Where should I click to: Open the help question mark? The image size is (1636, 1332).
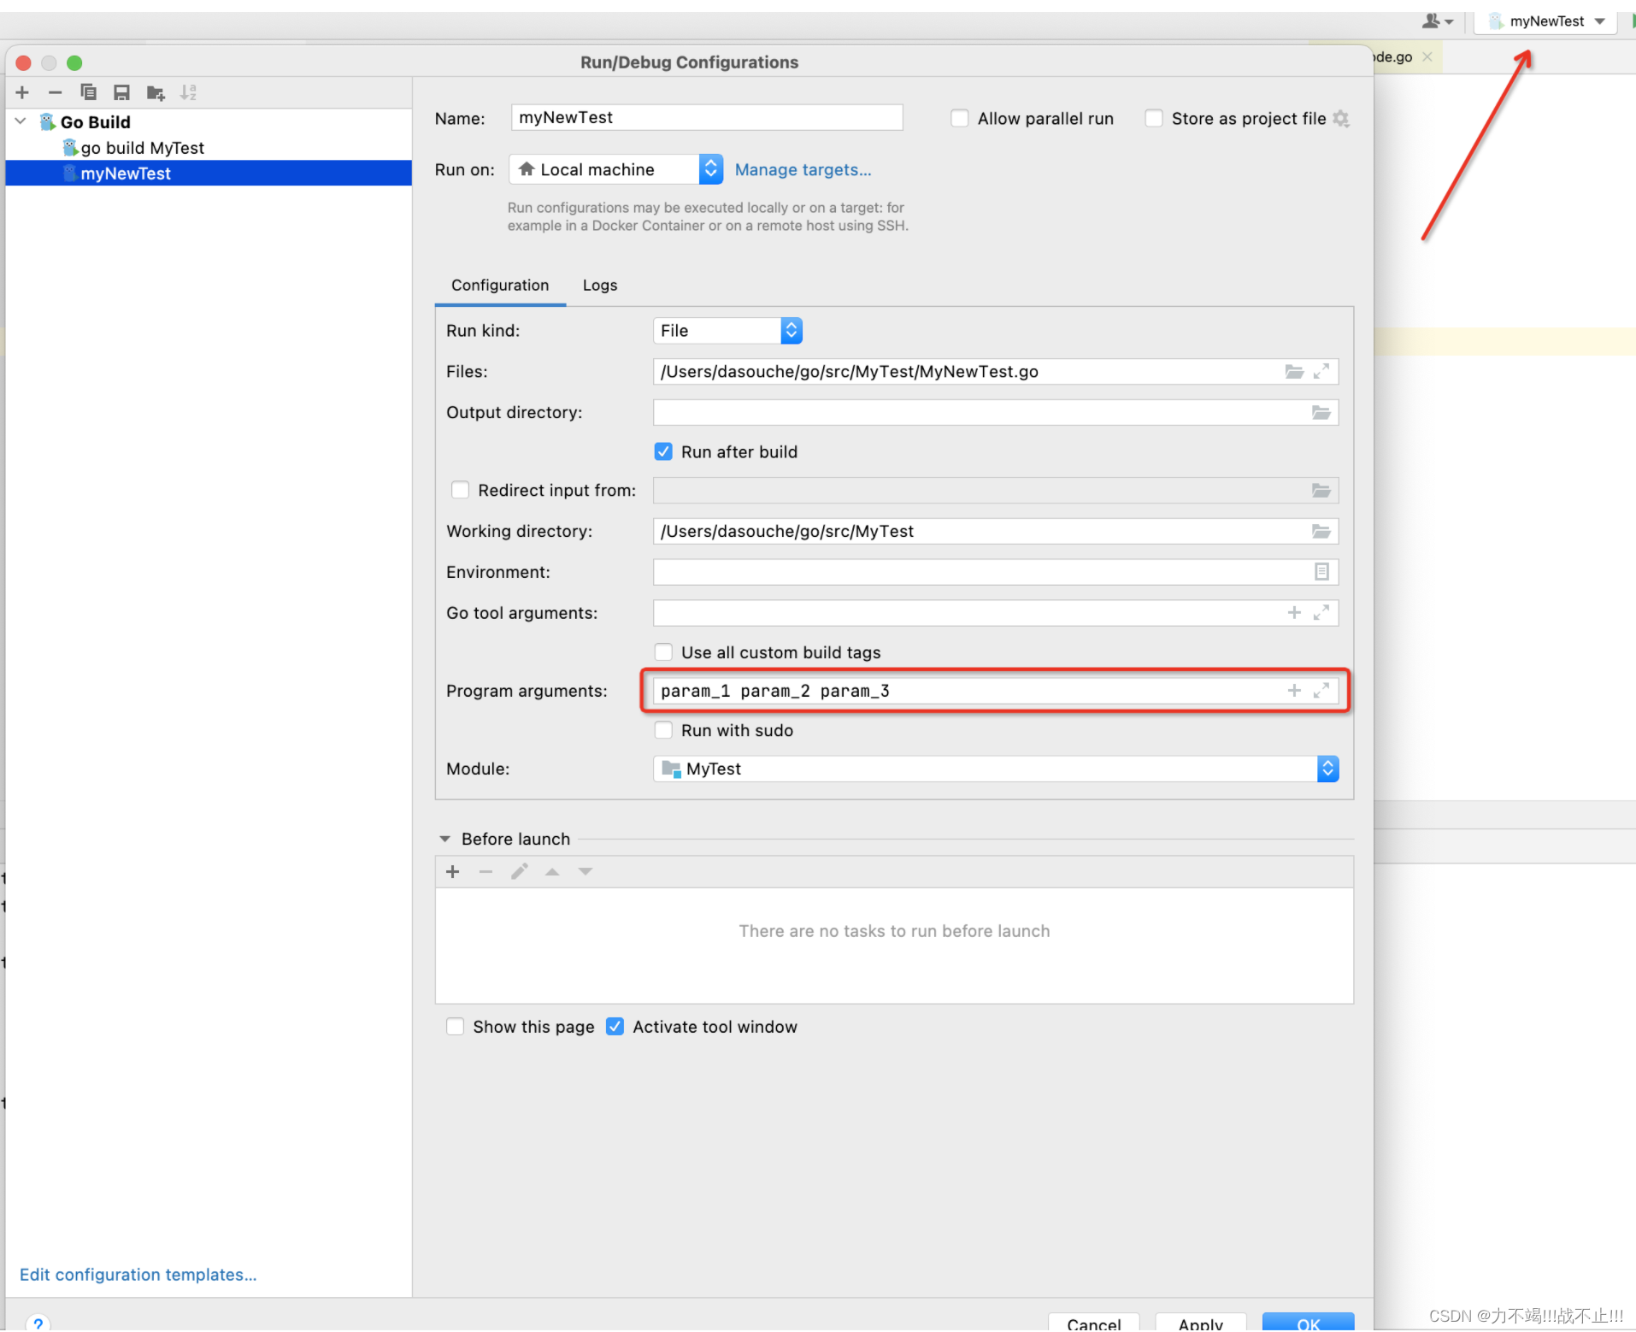38,1323
